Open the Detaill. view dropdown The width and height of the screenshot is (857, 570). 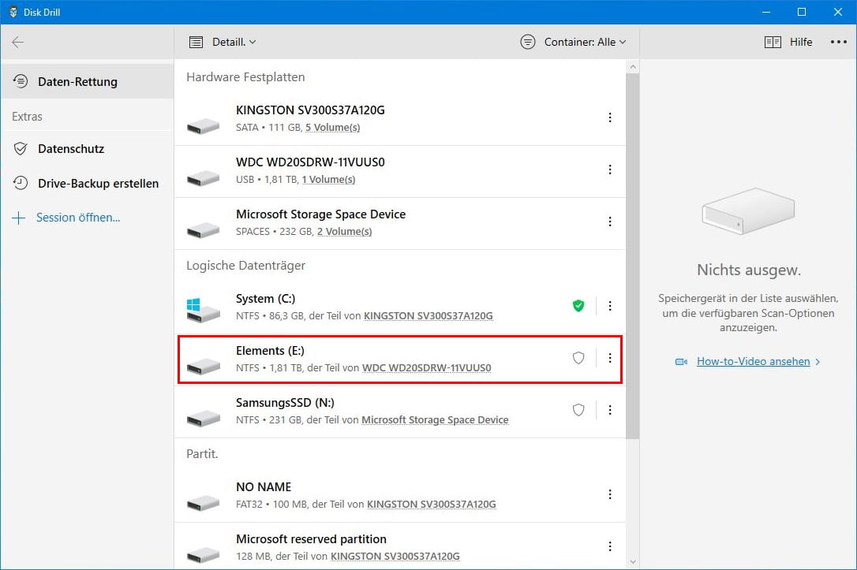223,42
